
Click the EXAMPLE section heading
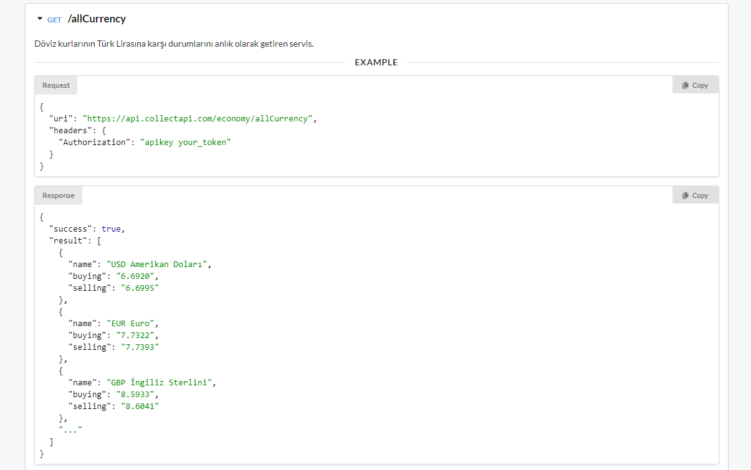click(x=376, y=62)
